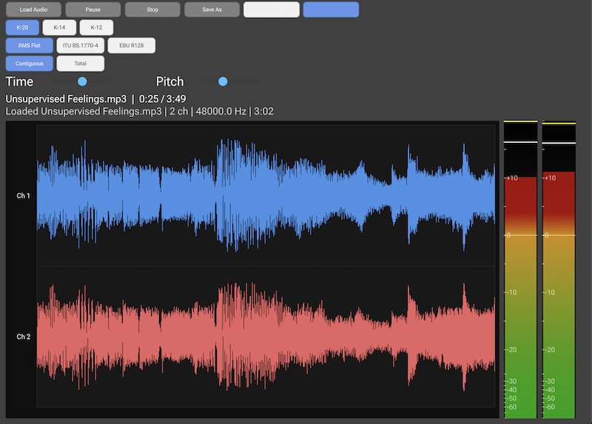Image resolution: width=592 pixels, height=424 pixels.
Task: Click the right channel level meter
Action: pos(559,269)
